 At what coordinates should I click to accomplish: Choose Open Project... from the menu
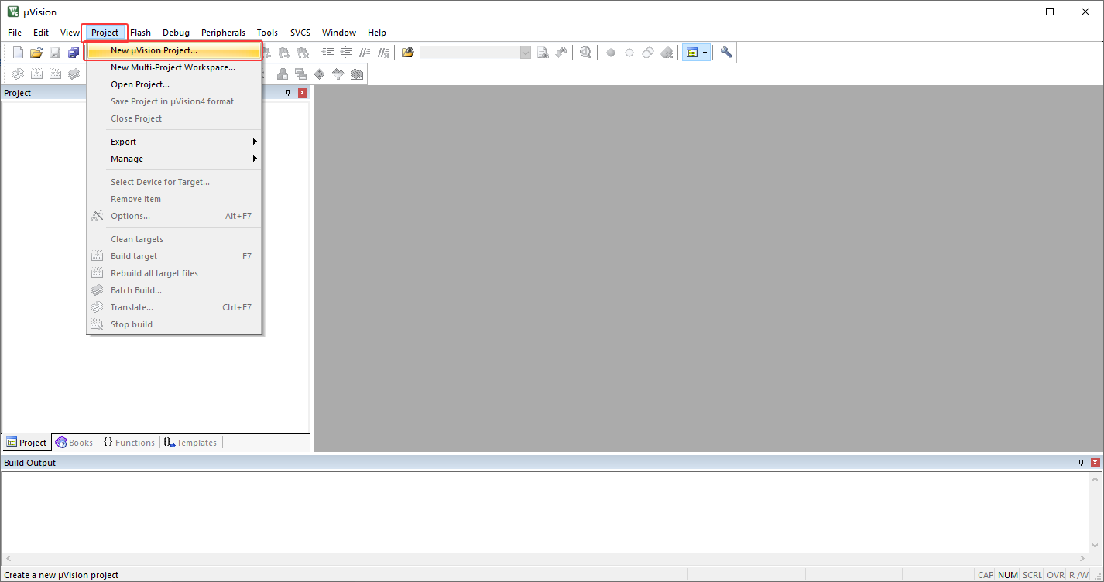[173, 84]
